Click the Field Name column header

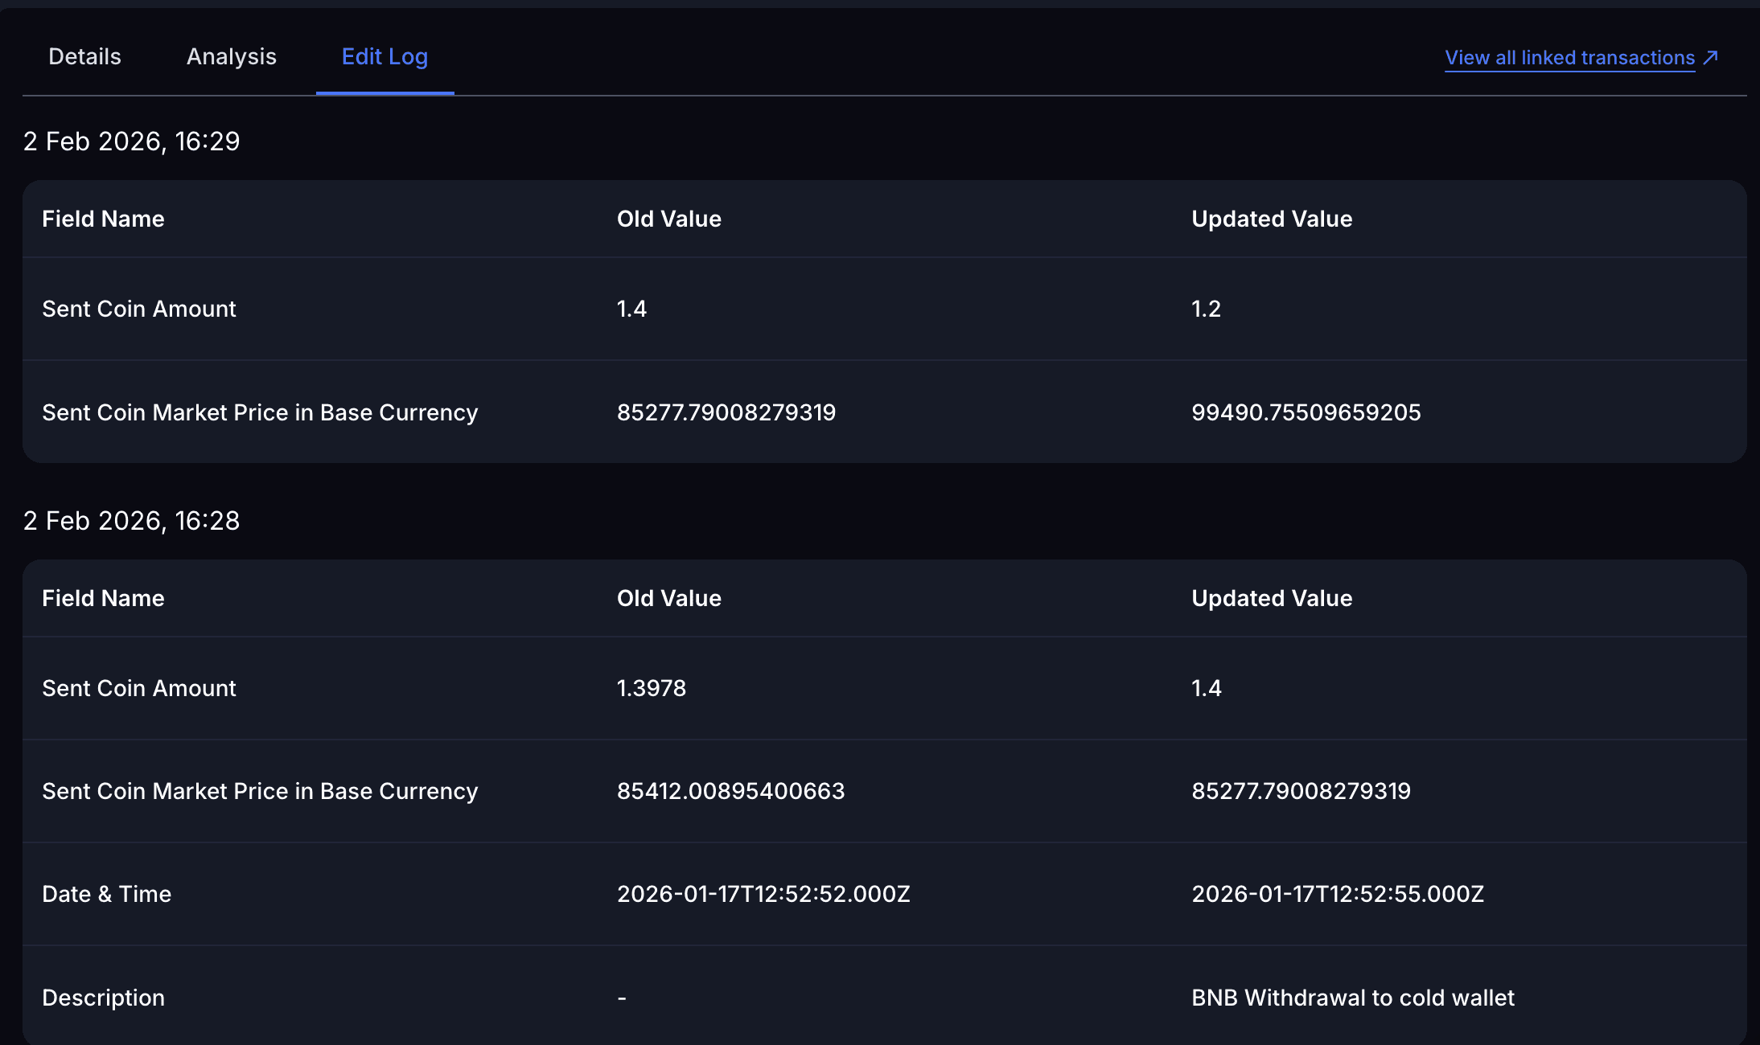pyautogui.click(x=103, y=219)
